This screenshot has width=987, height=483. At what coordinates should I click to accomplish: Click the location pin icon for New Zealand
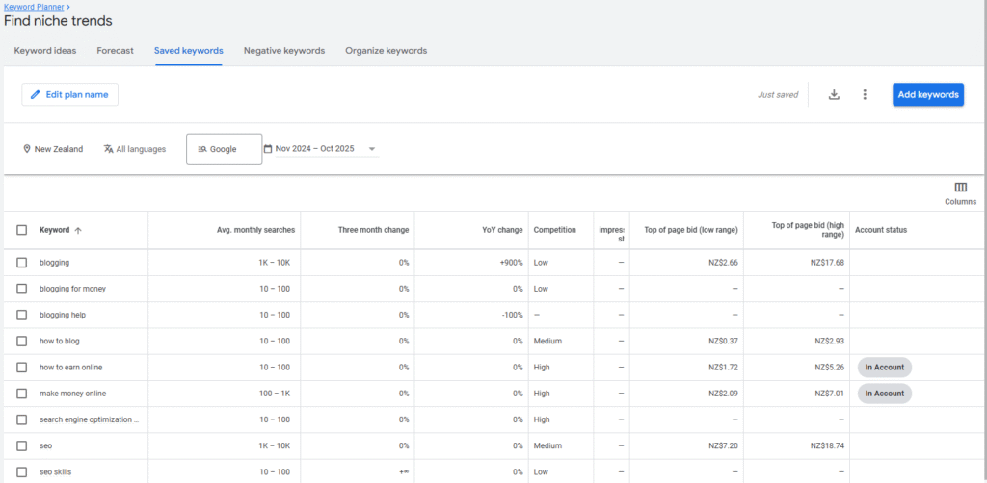27,149
